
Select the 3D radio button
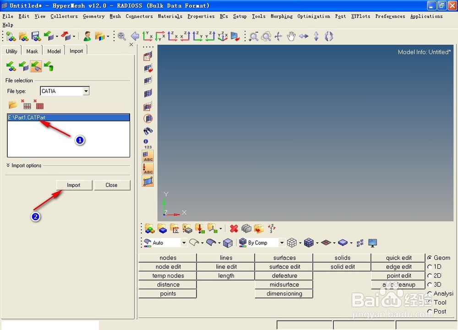click(430, 285)
